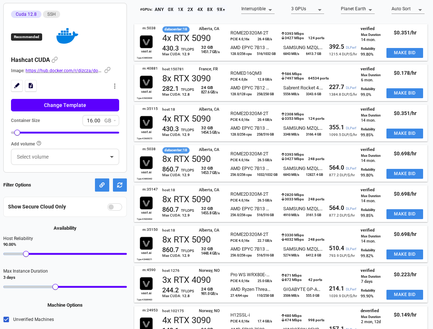Screen dimensions: 433x329
Task: Click the Pro WS WRX80E motherboard name
Action: (x=250, y=275)
